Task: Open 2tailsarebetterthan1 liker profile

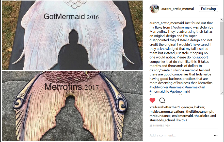Action: tap(165, 107)
